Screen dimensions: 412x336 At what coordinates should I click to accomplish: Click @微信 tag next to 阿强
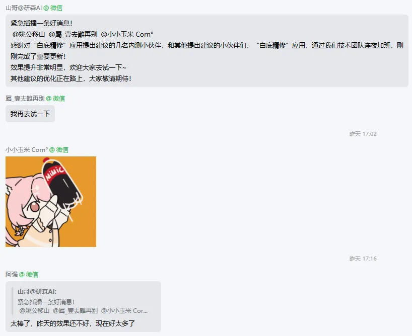[29, 274]
